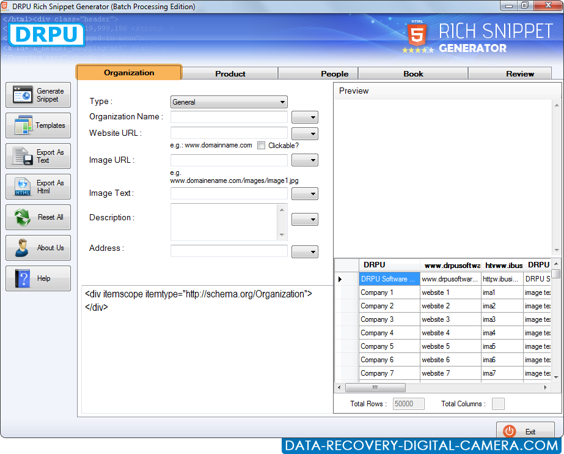Select the Company 6 cell
The width and height of the screenshot is (564, 454).
[389, 360]
